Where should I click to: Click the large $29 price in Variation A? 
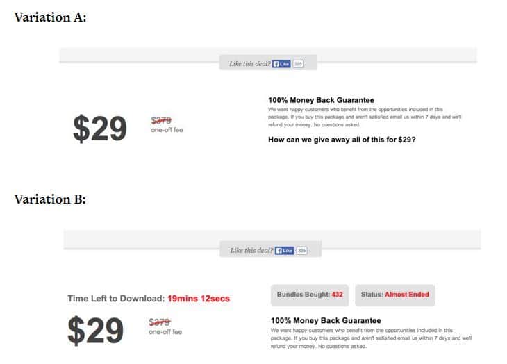100,129
